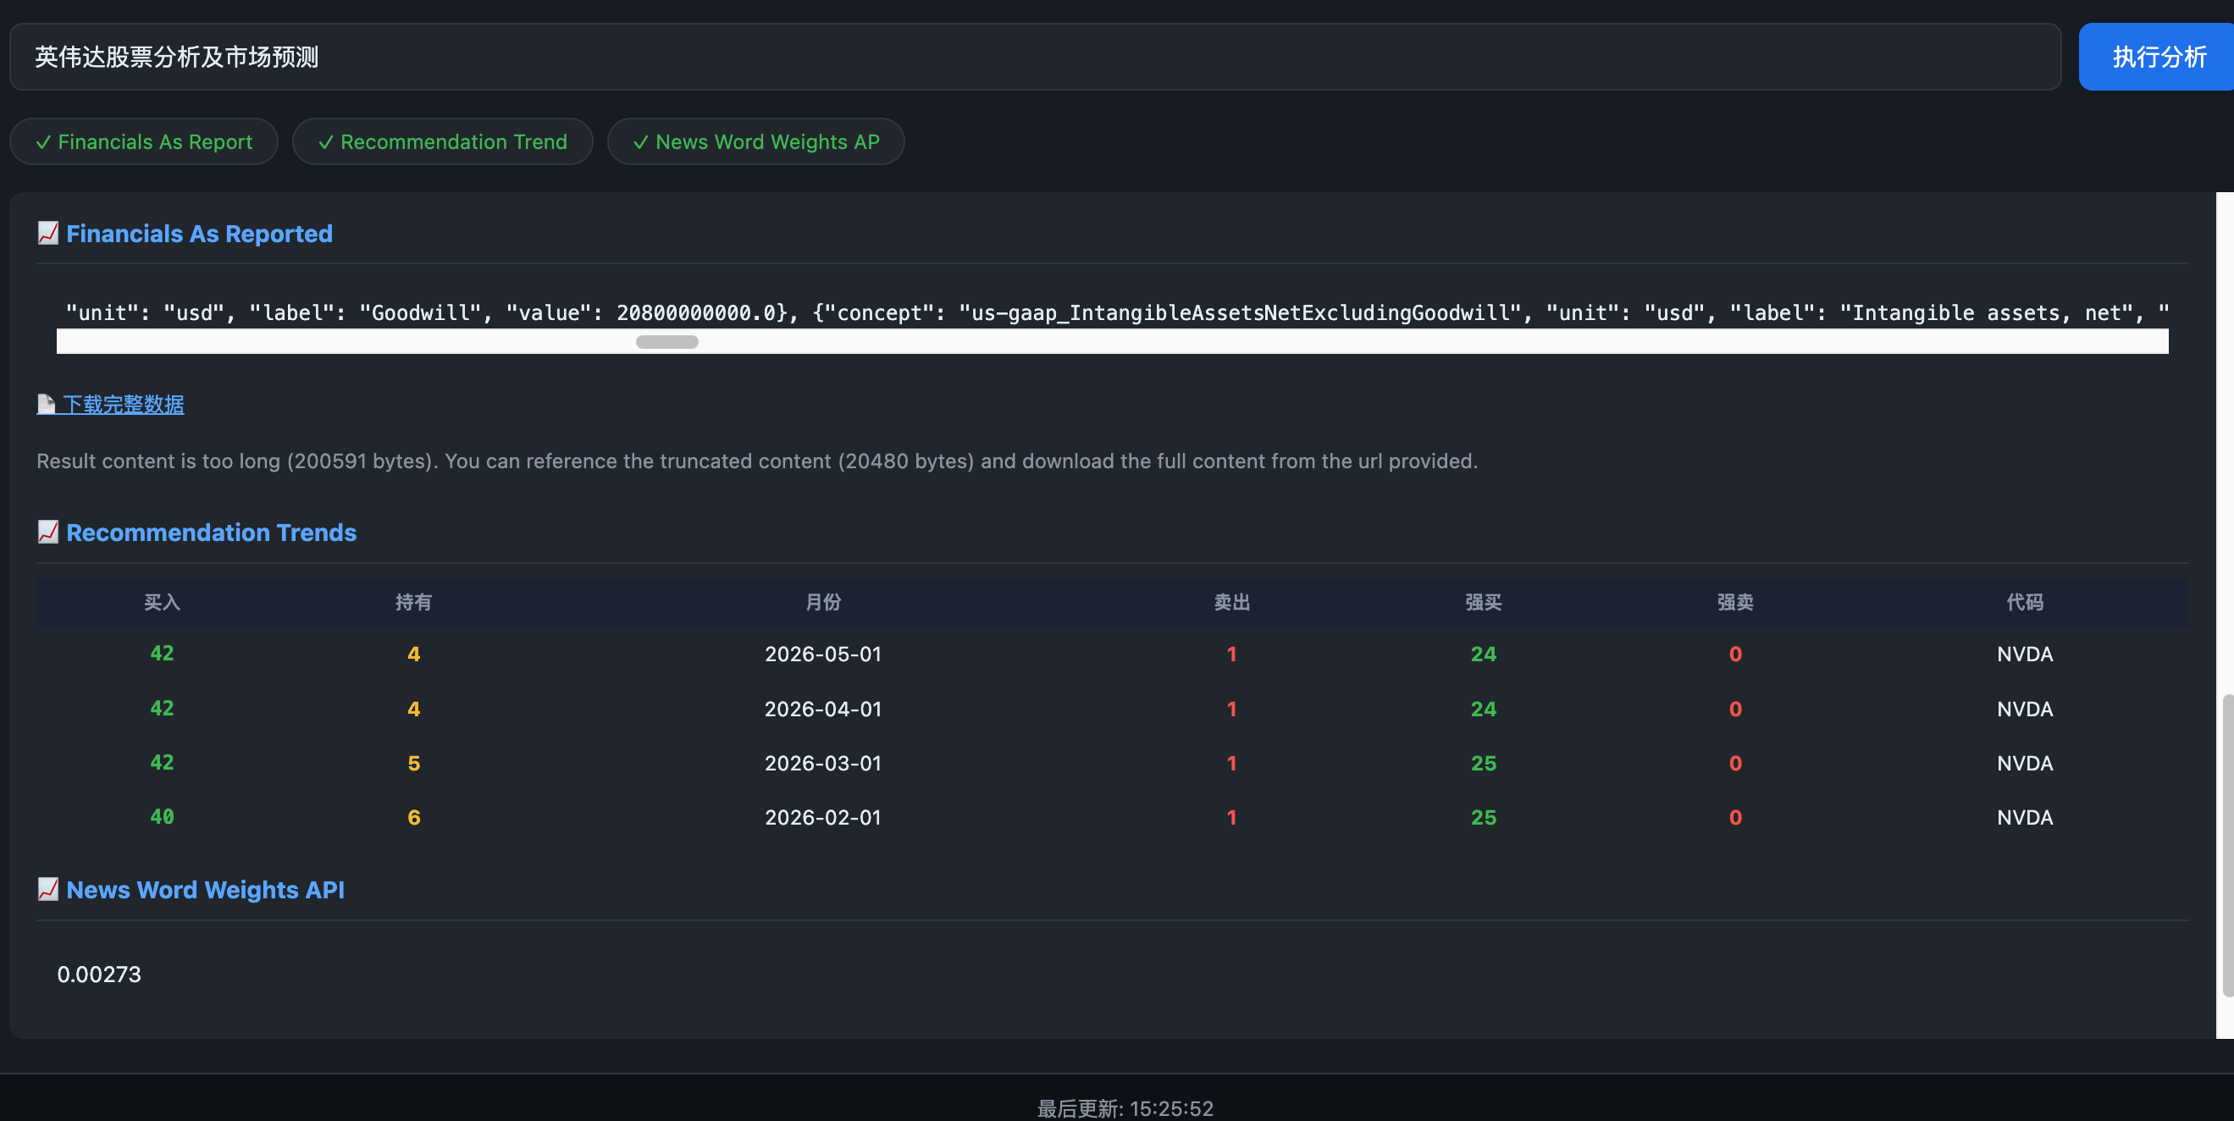Click strong sell 0 in 2026-03-01 row

point(1735,763)
